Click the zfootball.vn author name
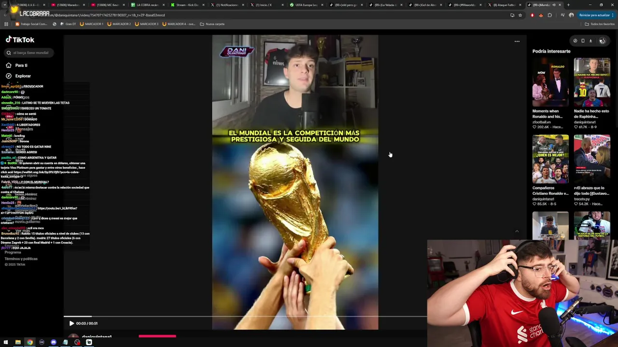This screenshot has width=618, height=347. [541, 122]
